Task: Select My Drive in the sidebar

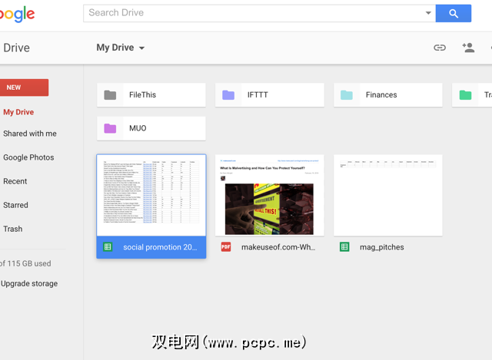Action: click(x=18, y=112)
